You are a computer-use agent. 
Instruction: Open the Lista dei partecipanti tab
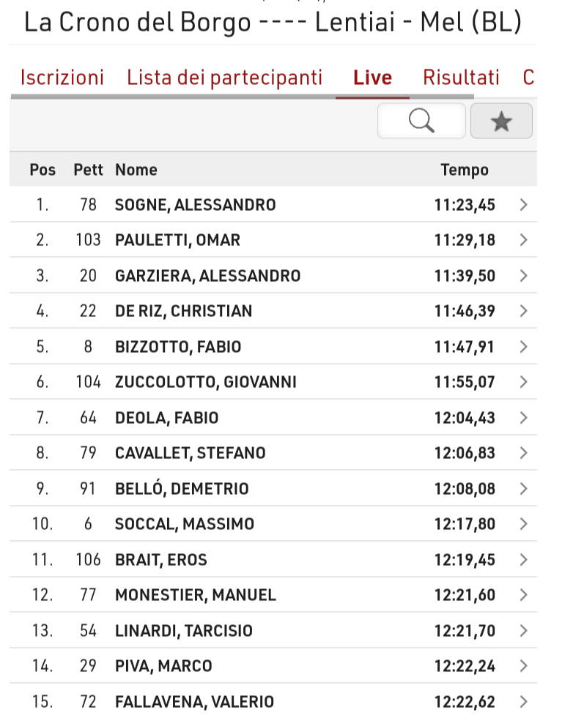225,78
